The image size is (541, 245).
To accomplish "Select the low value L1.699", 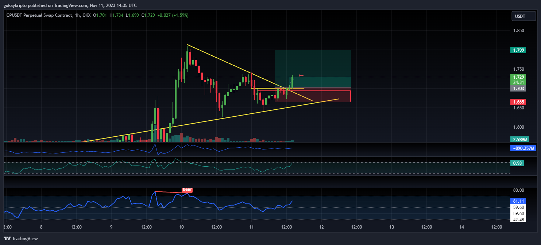I will 132,15.
